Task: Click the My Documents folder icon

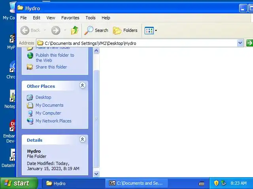Action: 30,105
